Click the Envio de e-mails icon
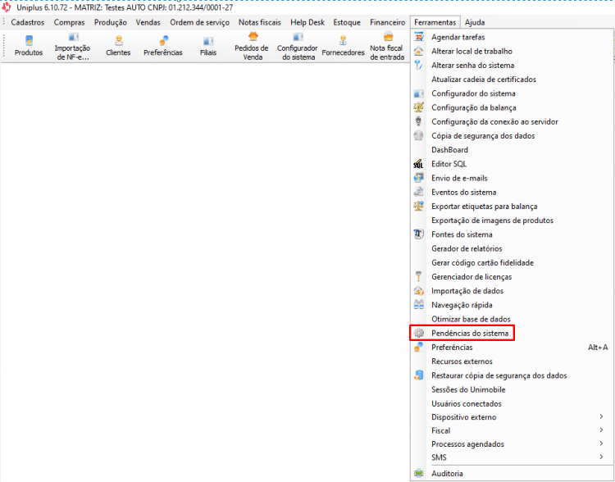 (419, 178)
